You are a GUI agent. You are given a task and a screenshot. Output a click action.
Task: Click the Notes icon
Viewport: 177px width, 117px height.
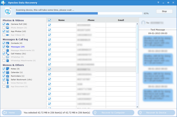(x=8, y=69)
